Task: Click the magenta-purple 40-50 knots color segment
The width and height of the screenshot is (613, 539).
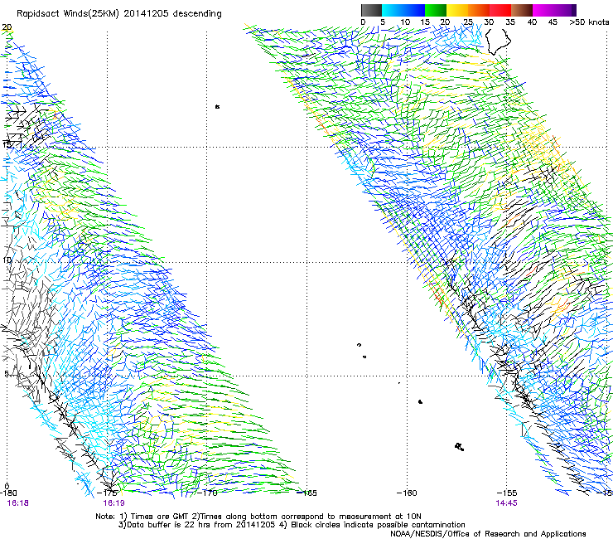Action: (554, 10)
